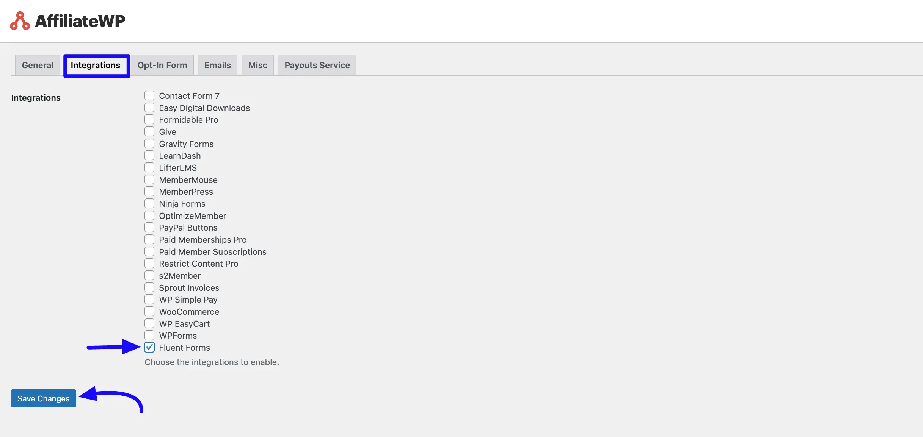The height and width of the screenshot is (437, 923).
Task: Click the AffiliateWP logo icon
Action: (20, 21)
